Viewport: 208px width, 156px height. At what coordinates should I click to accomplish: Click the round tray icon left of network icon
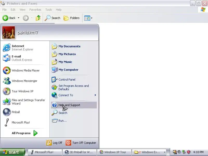click(x=179, y=152)
